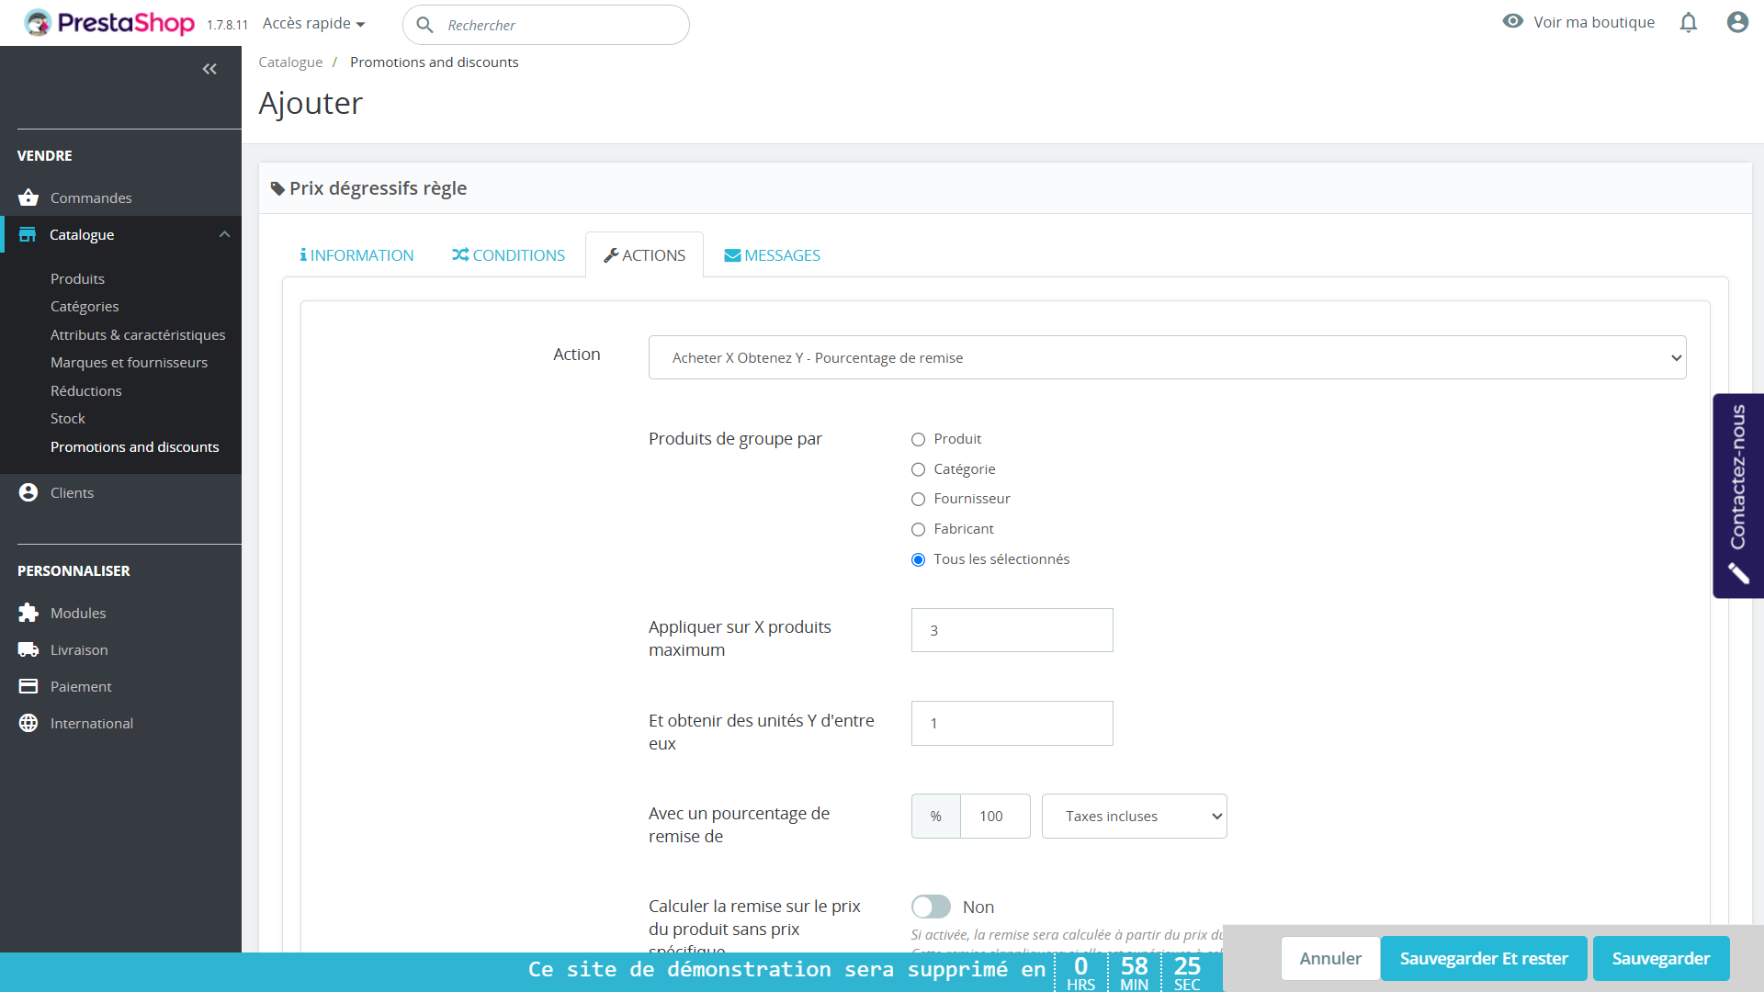Open notifications bell icon
The height and width of the screenshot is (992, 1764).
(1688, 23)
